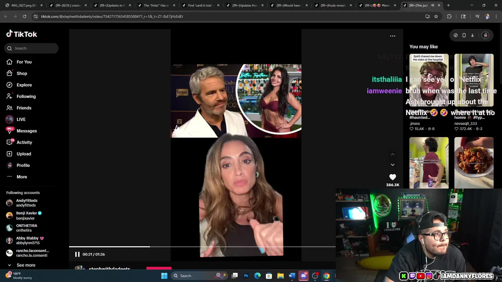Open the More menu in sidebar
This screenshot has height=282, width=502.
coord(17,177)
